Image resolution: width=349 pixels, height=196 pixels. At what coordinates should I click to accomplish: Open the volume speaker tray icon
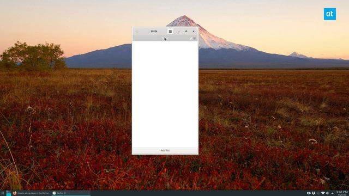coord(327,193)
